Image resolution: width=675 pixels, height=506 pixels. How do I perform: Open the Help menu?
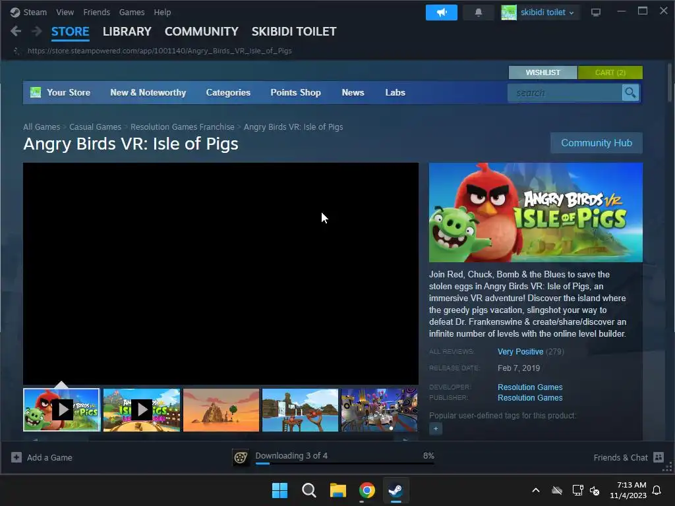162,13
